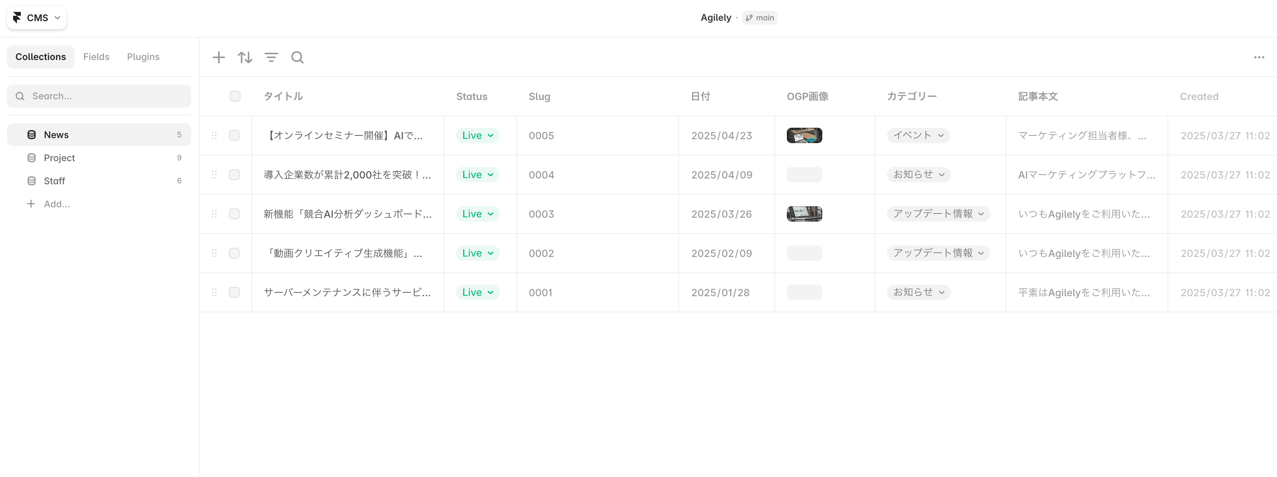Open お知らせ category dropdown in row 0004
Viewport: 1277px width, 477px height.
(919, 175)
